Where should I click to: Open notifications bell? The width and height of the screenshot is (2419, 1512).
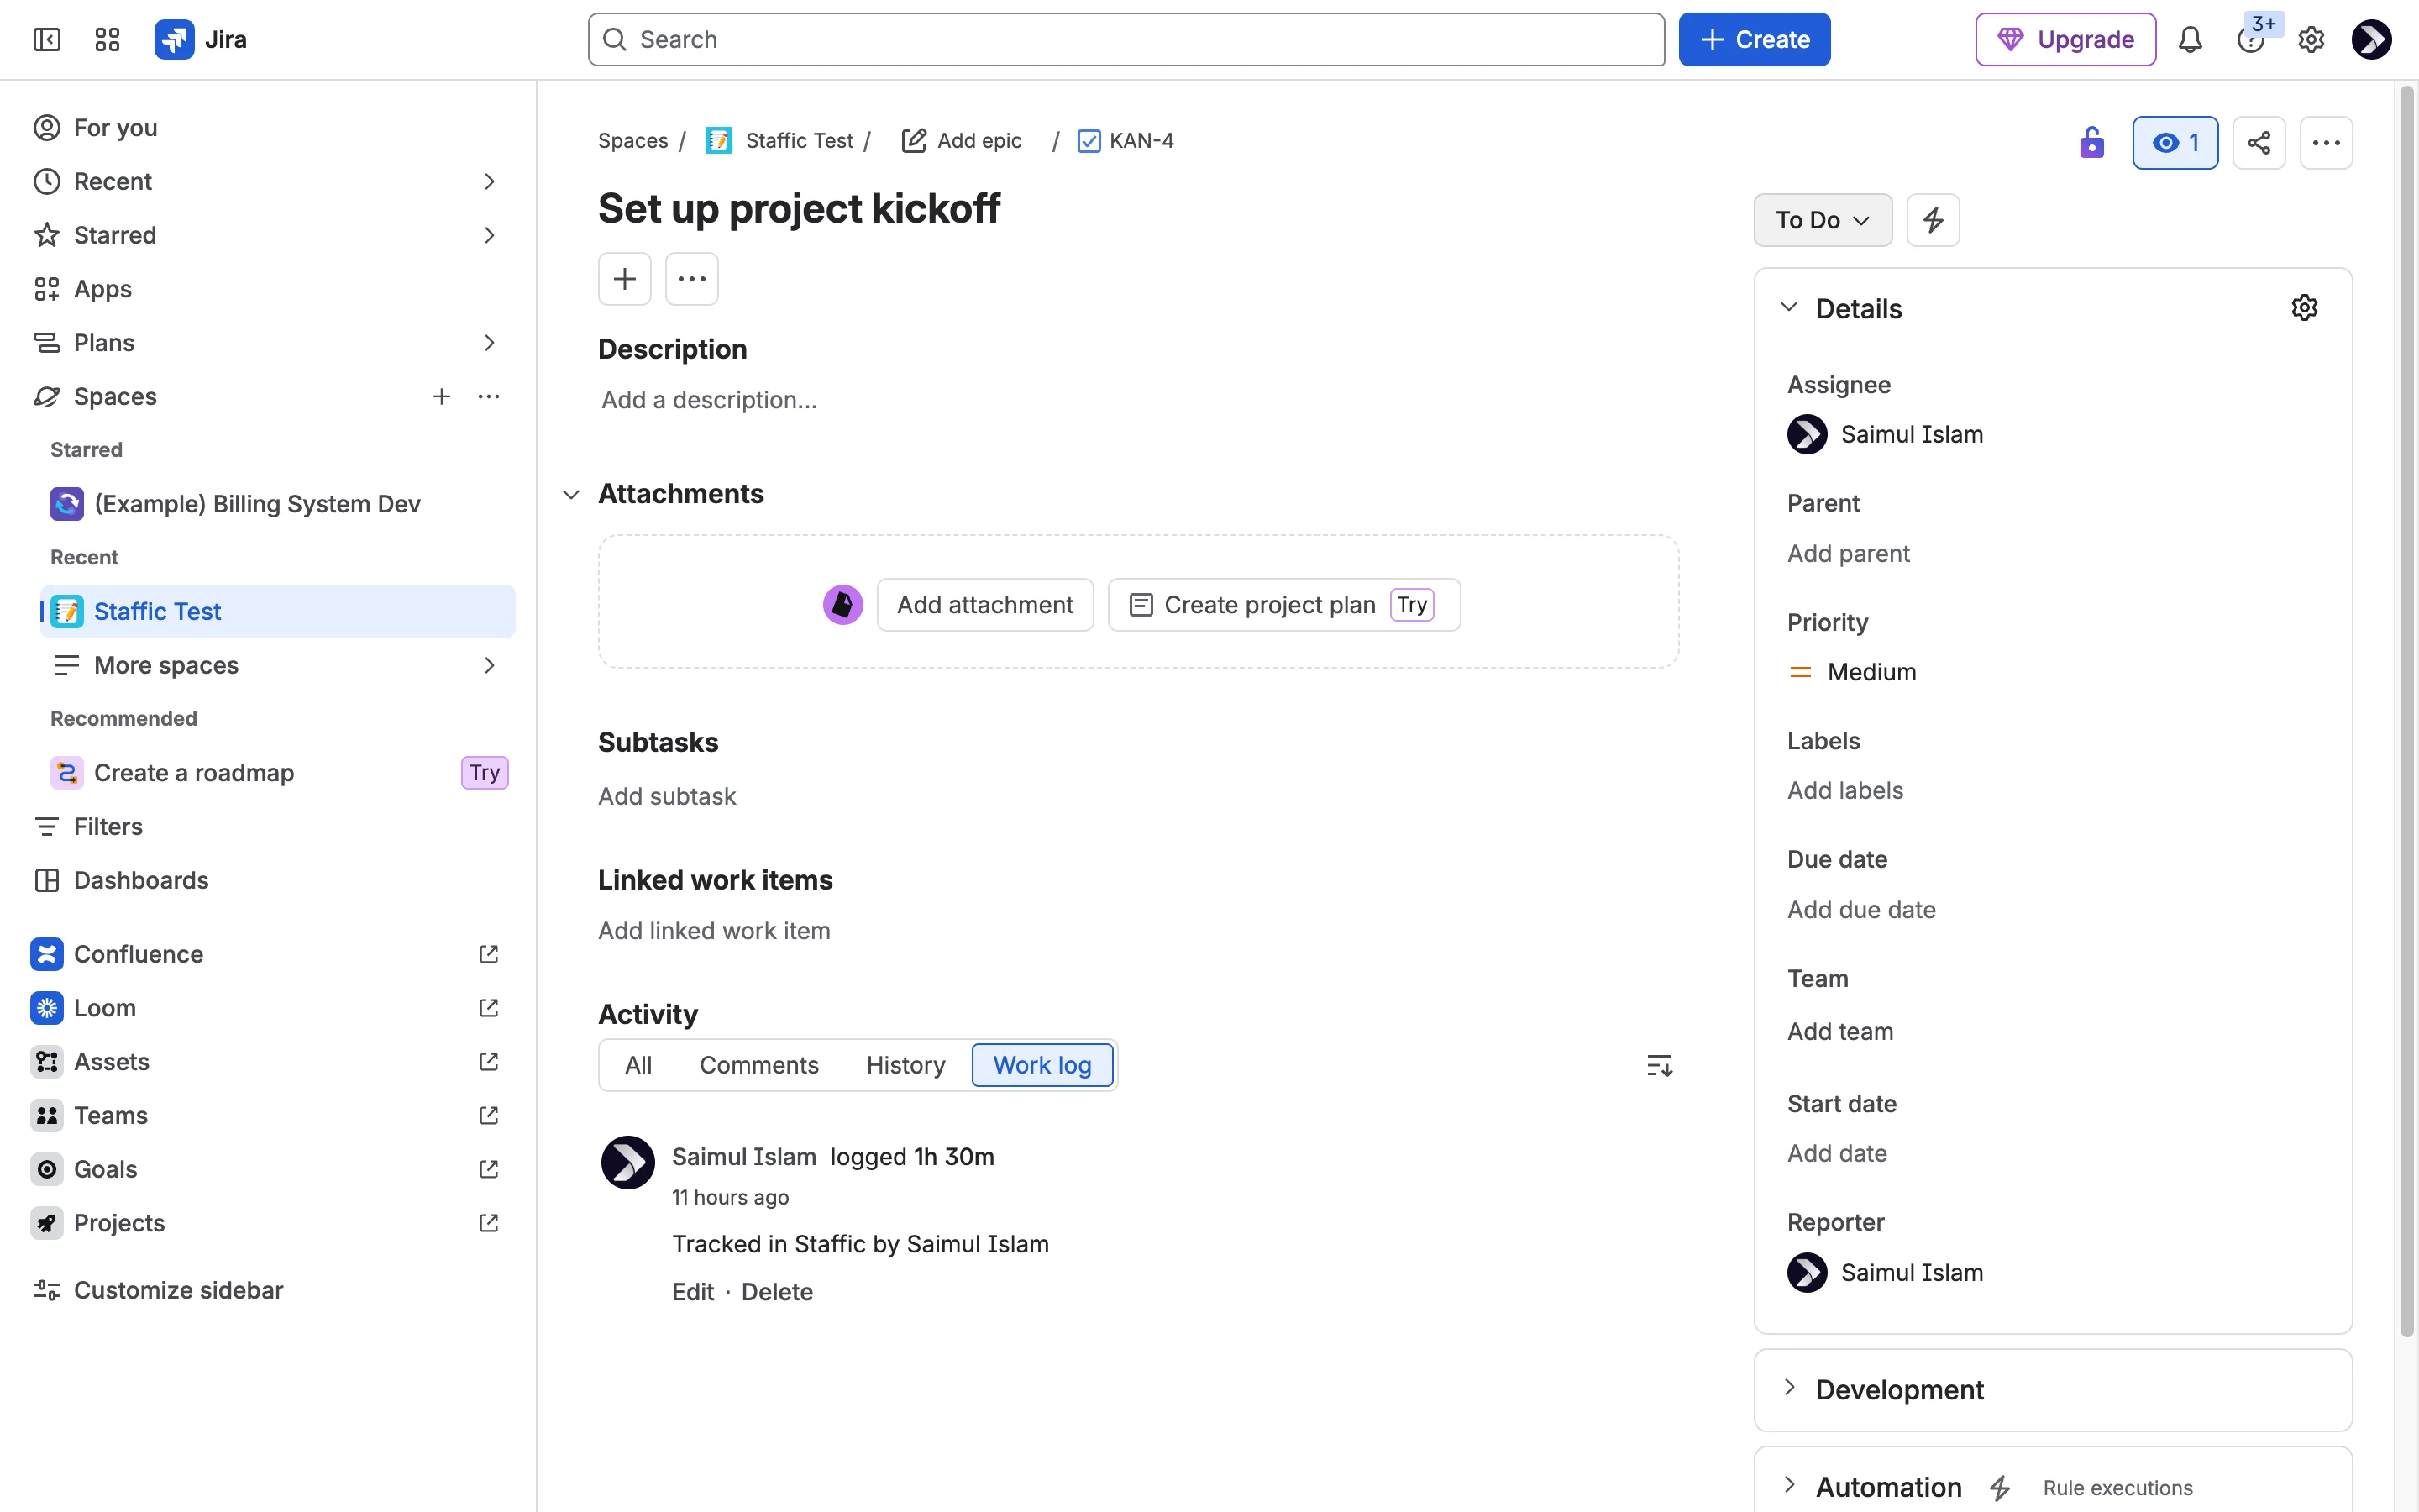(2190, 39)
